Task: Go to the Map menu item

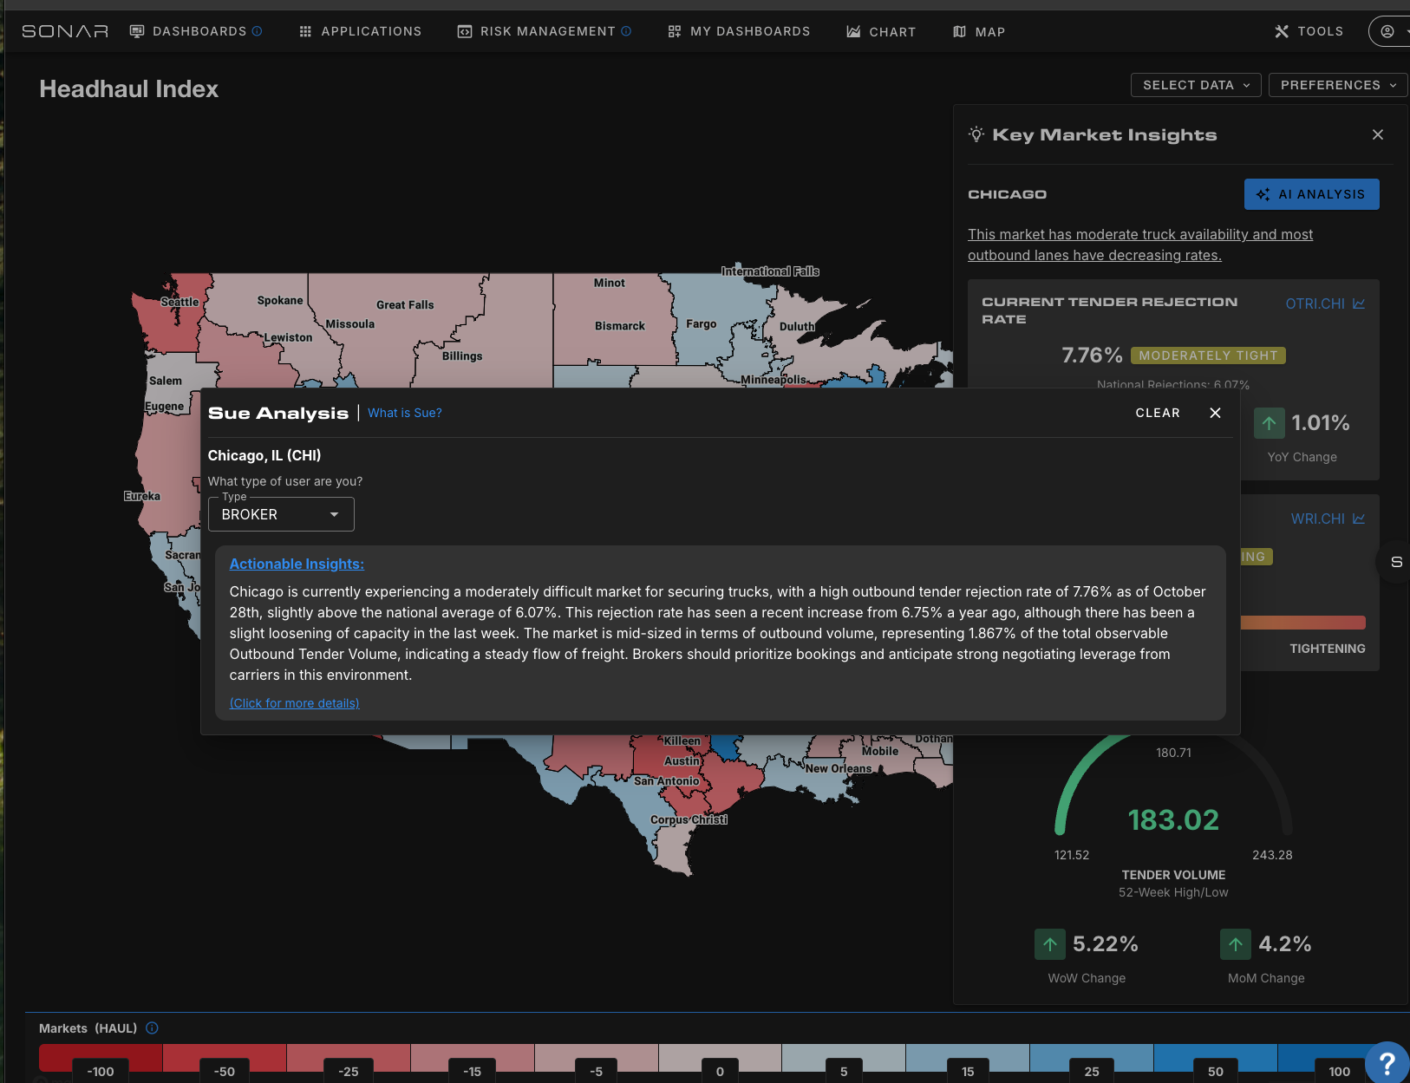Action: pos(979,32)
